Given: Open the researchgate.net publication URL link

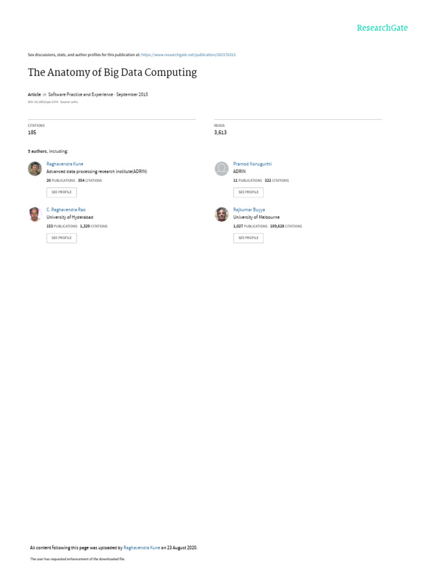Looking at the screenshot, I should [x=188, y=55].
